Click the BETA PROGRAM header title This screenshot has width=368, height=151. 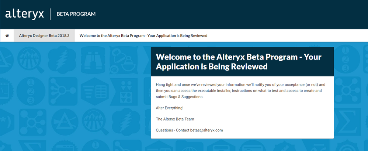(x=76, y=14)
